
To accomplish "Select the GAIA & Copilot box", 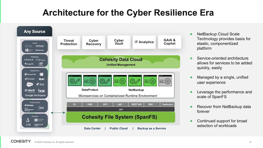I will (170, 42).
